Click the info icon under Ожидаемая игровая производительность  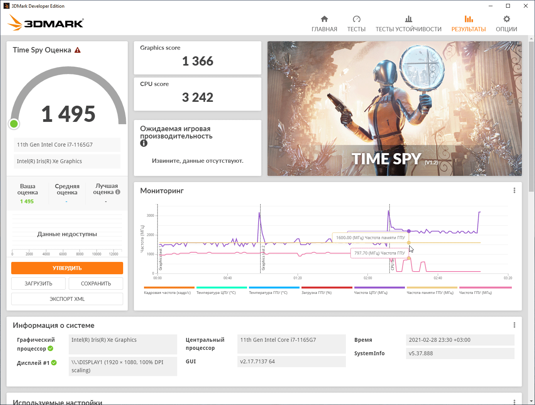144,143
